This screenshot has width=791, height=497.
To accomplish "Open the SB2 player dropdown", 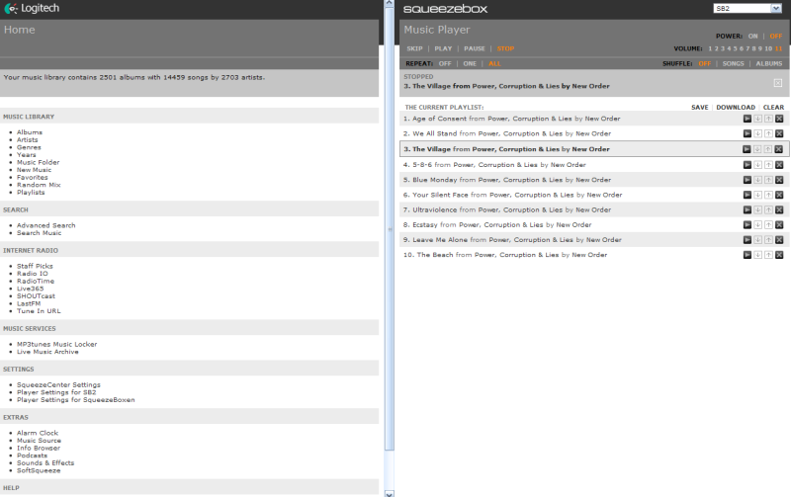I will [747, 8].
